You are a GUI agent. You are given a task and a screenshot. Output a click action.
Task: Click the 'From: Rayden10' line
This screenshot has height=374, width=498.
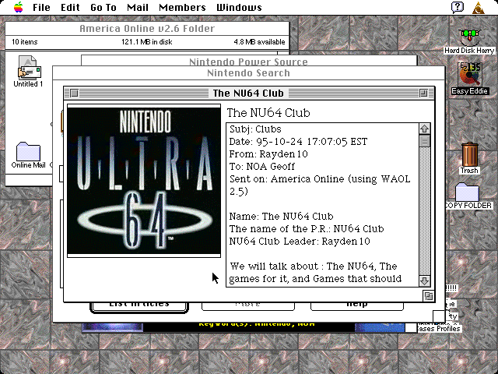[x=268, y=154]
